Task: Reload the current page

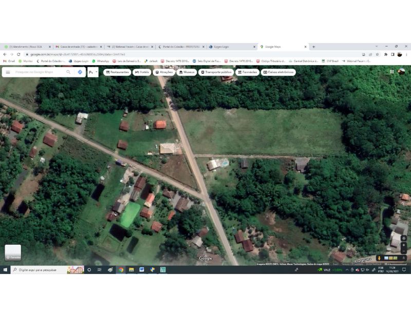Action: 18,54
